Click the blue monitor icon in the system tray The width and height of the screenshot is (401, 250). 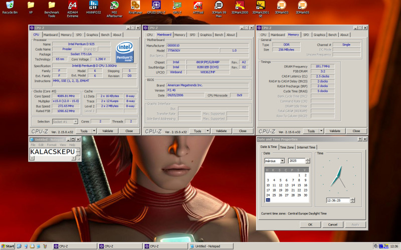[381, 246]
